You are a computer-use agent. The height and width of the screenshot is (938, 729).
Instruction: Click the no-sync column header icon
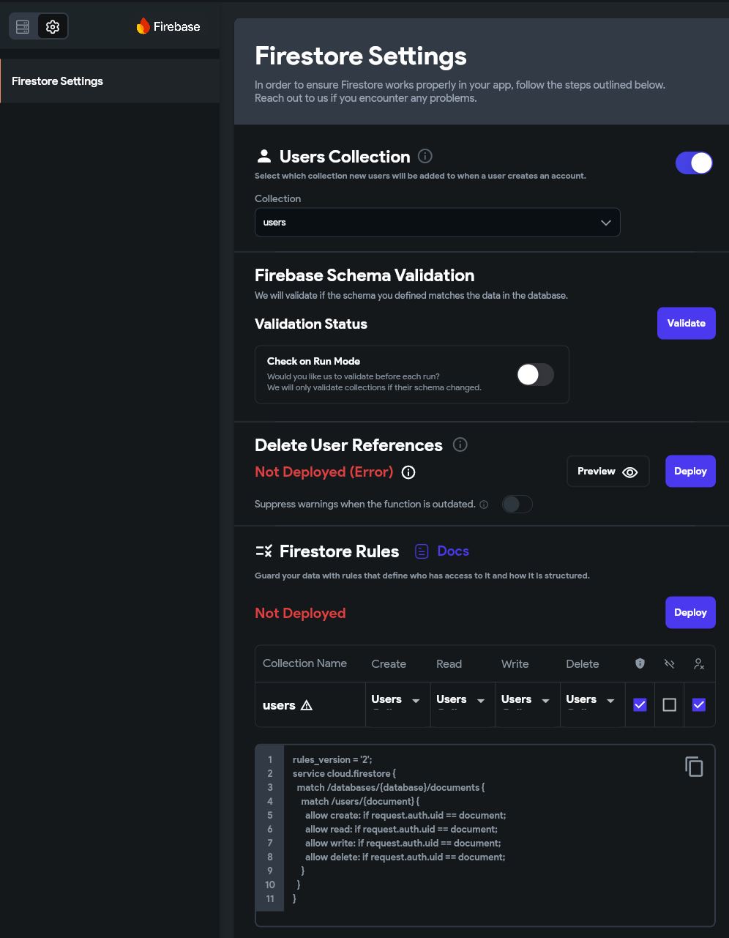670,663
